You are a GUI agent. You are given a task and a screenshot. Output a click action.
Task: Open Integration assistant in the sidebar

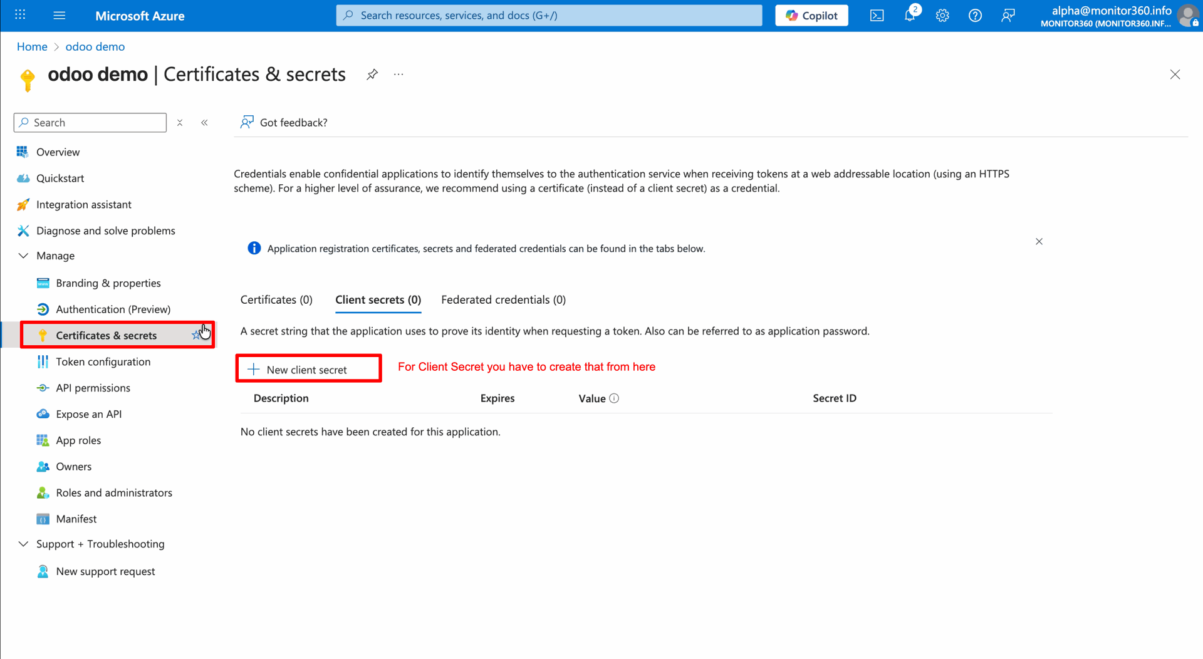(84, 205)
